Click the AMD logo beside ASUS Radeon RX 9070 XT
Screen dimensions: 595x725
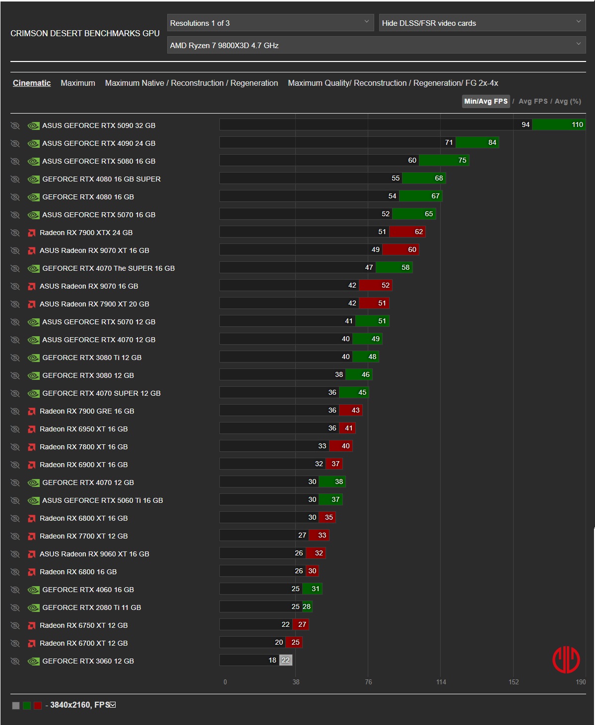tap(32, 251)
